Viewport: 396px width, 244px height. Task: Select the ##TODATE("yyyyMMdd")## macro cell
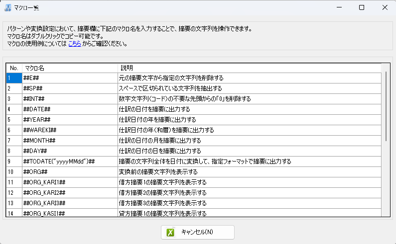tap(70, 162)
